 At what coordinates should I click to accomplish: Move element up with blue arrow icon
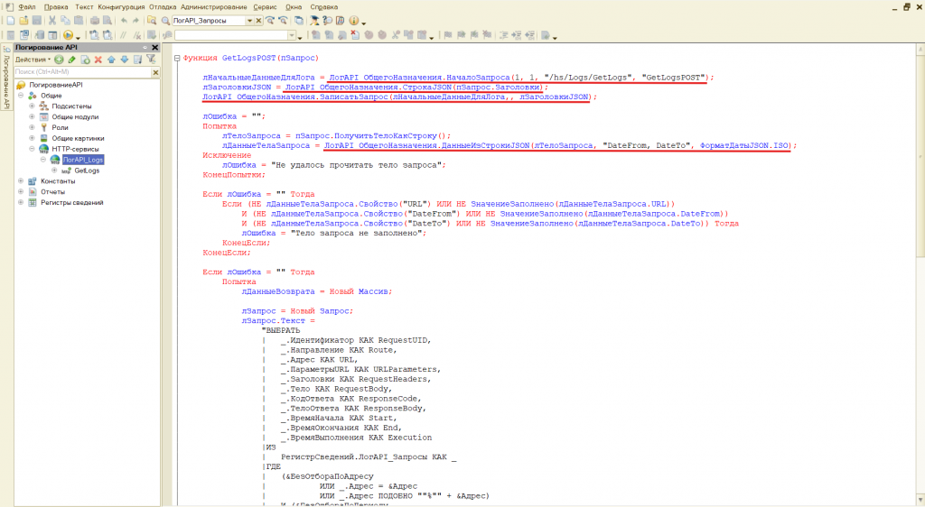[111, 60]
